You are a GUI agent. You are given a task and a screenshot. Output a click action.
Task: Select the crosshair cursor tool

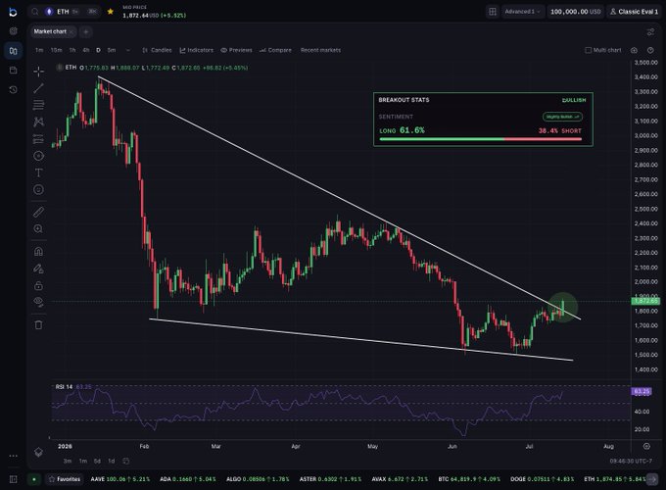pos(38,72)
